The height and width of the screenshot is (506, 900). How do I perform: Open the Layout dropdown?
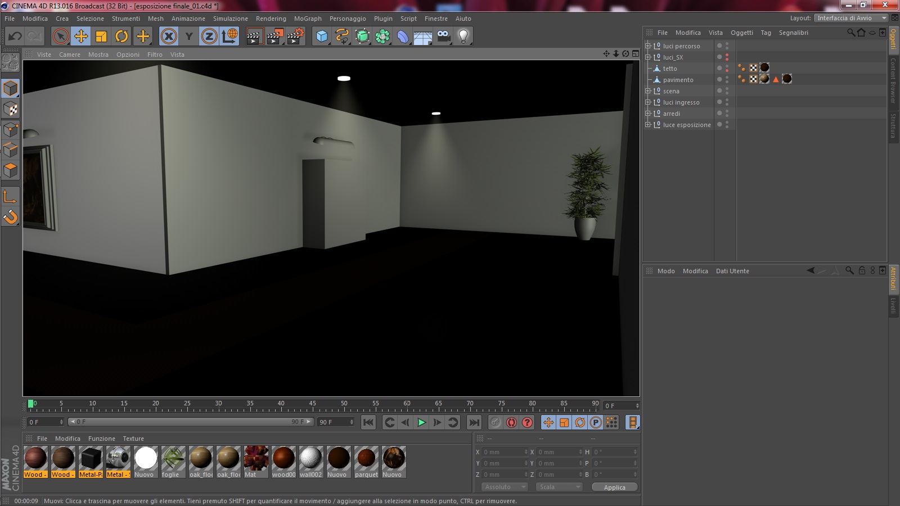tap(852, 18)
